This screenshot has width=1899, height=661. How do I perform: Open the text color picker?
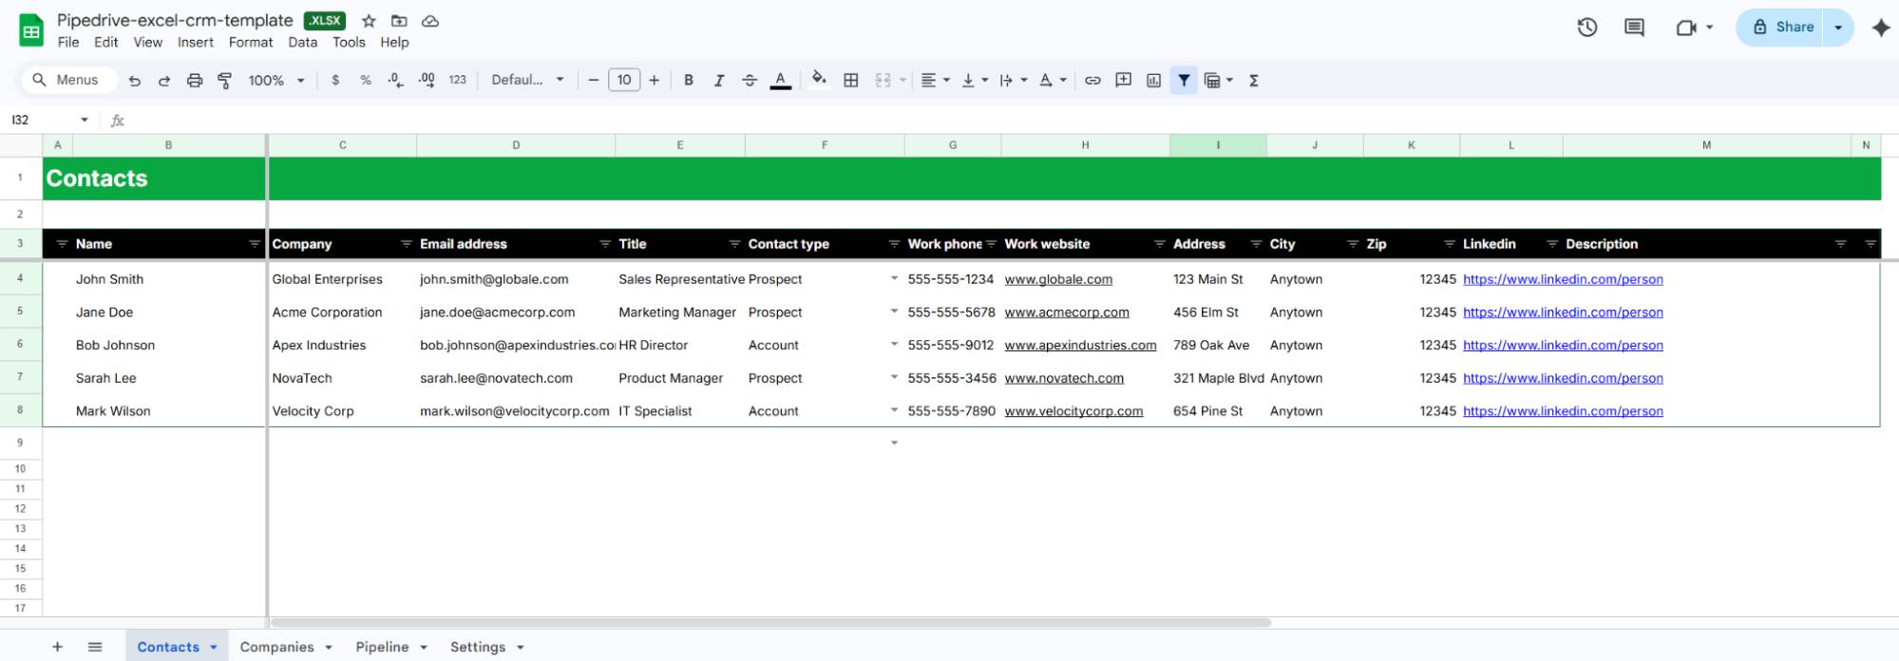781,81
